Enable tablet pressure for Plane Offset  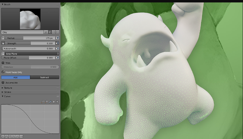(57, 58)
